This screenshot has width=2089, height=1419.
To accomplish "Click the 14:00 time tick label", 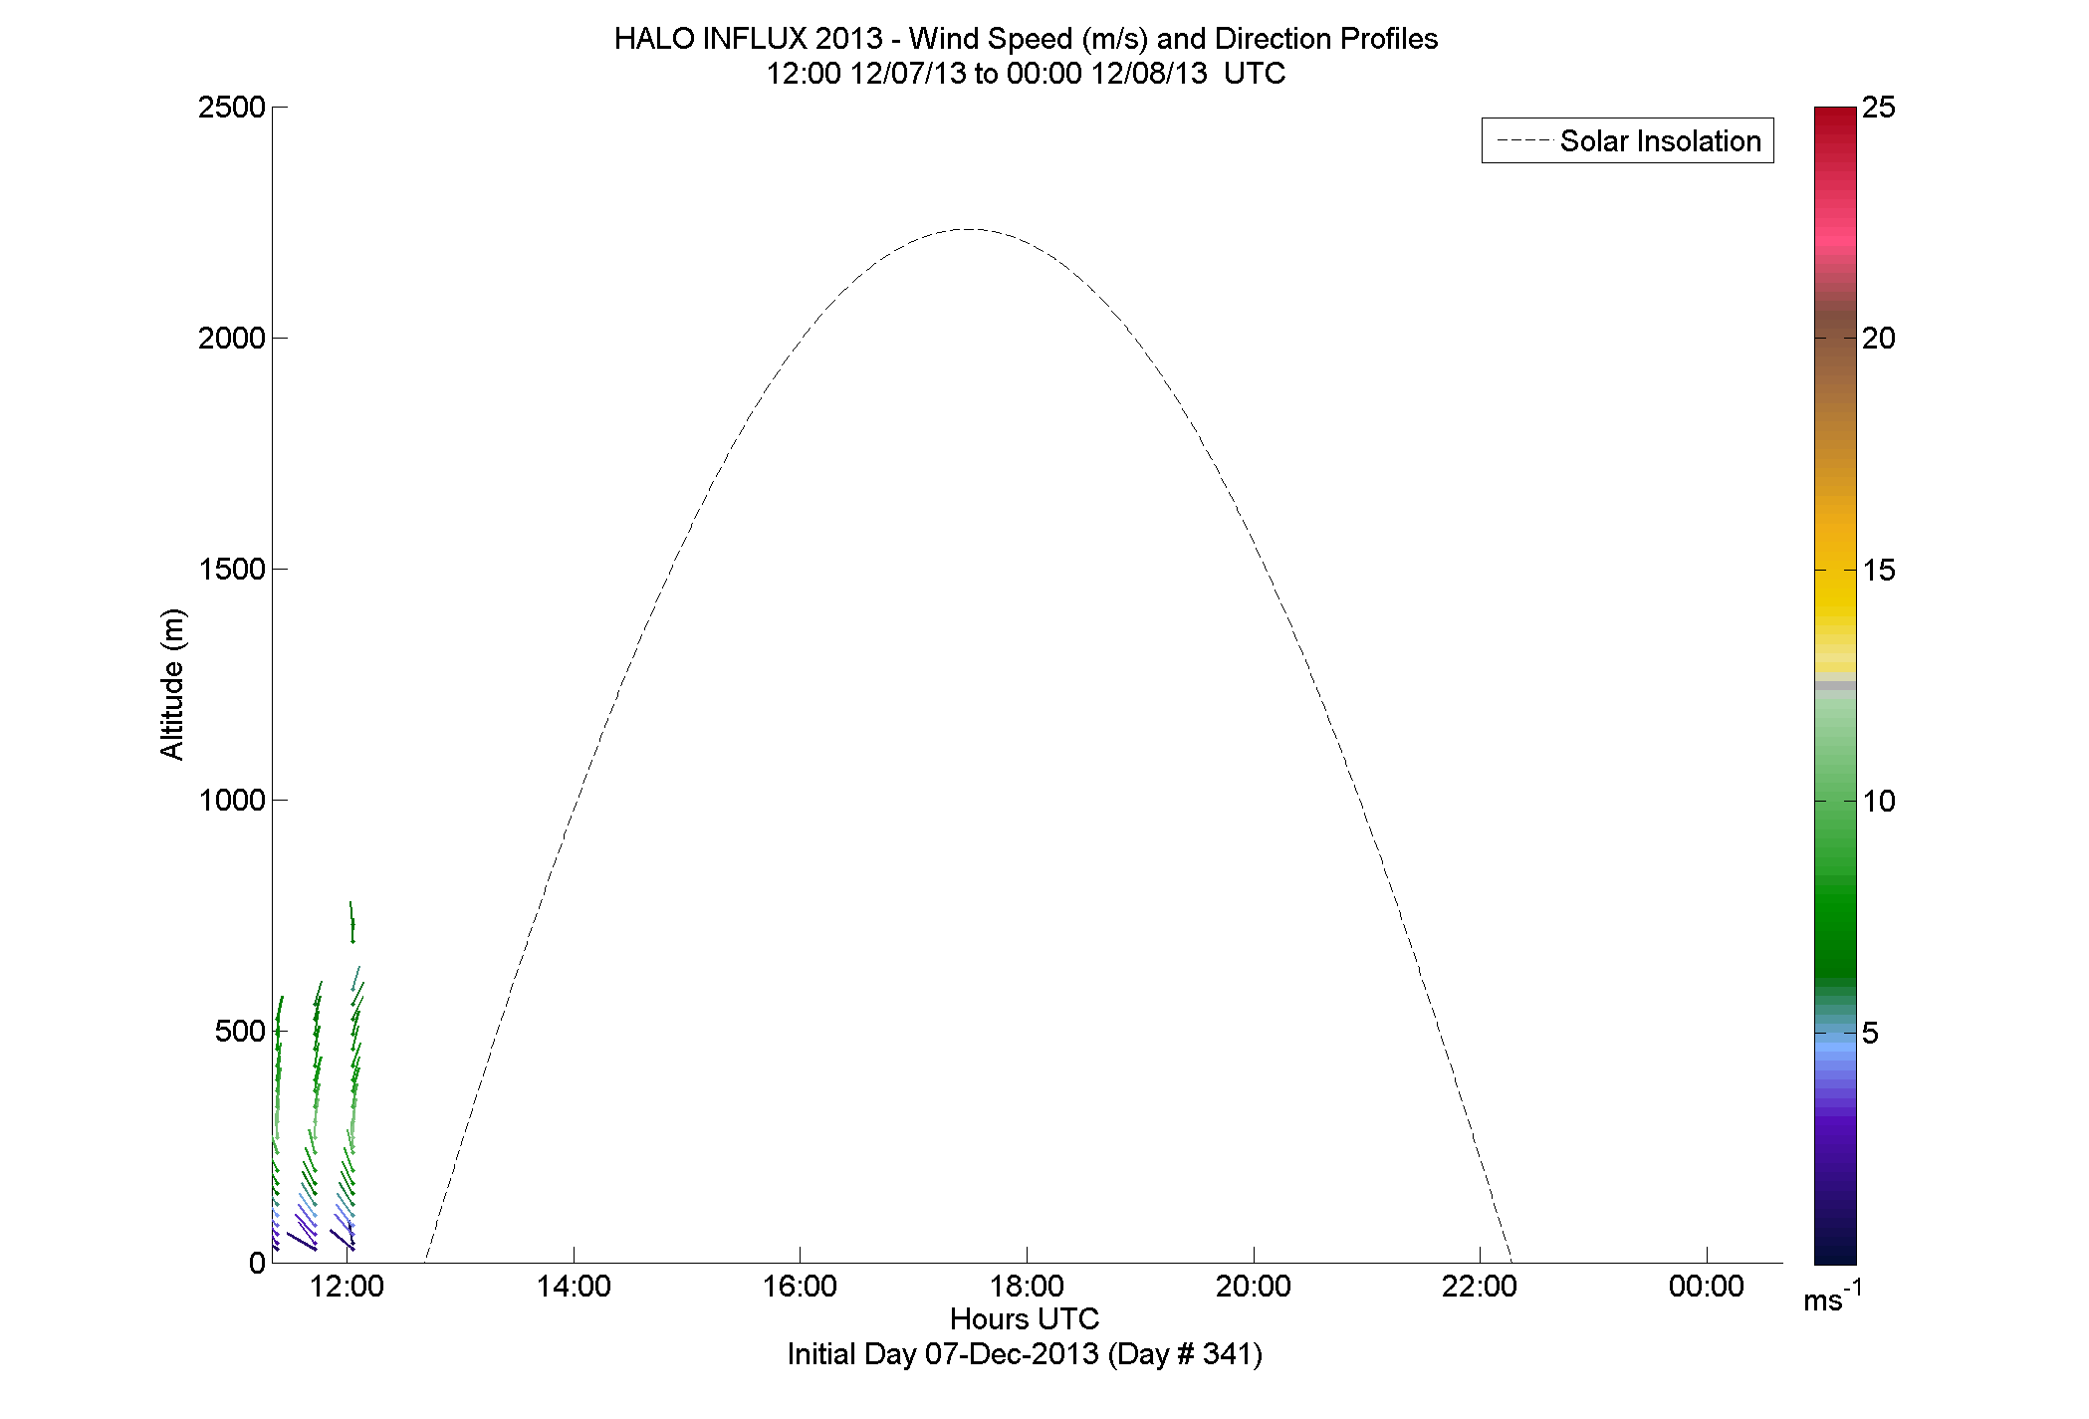I will tap(574, 1286).
